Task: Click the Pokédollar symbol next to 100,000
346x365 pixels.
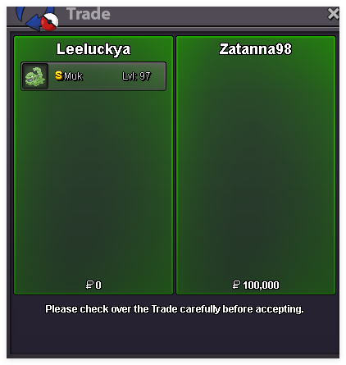Action: (236, 285)
